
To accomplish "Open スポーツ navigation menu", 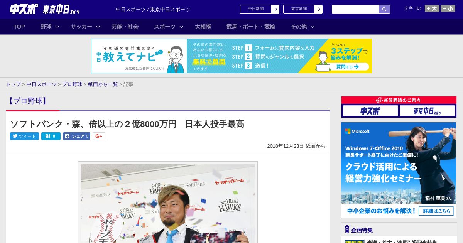I will tap(165, 27).
